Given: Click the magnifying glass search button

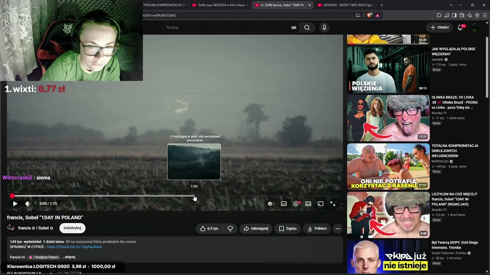Looking at the screenshot, I should pos(307,27).
